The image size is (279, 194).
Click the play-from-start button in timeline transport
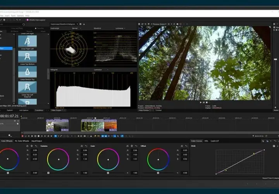[x=29, y=136]
